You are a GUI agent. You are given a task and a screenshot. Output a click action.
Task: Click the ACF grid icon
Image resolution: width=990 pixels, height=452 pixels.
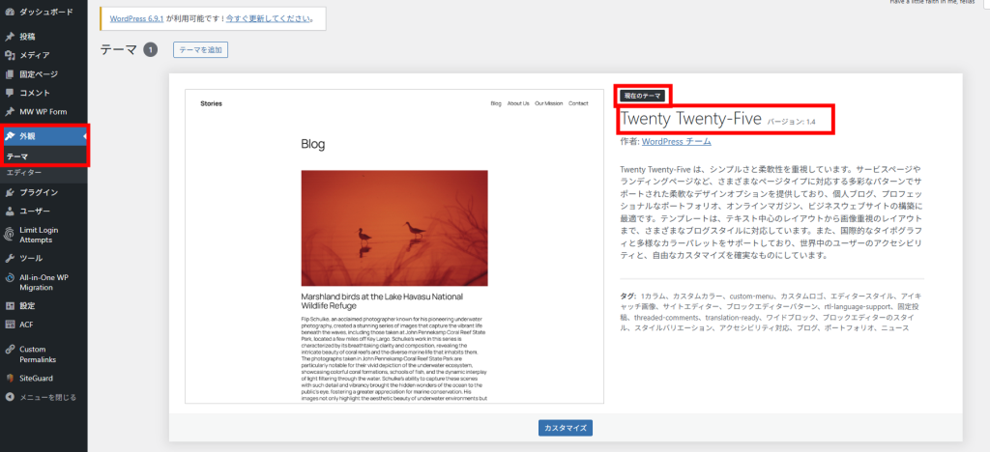click(10, 325)
